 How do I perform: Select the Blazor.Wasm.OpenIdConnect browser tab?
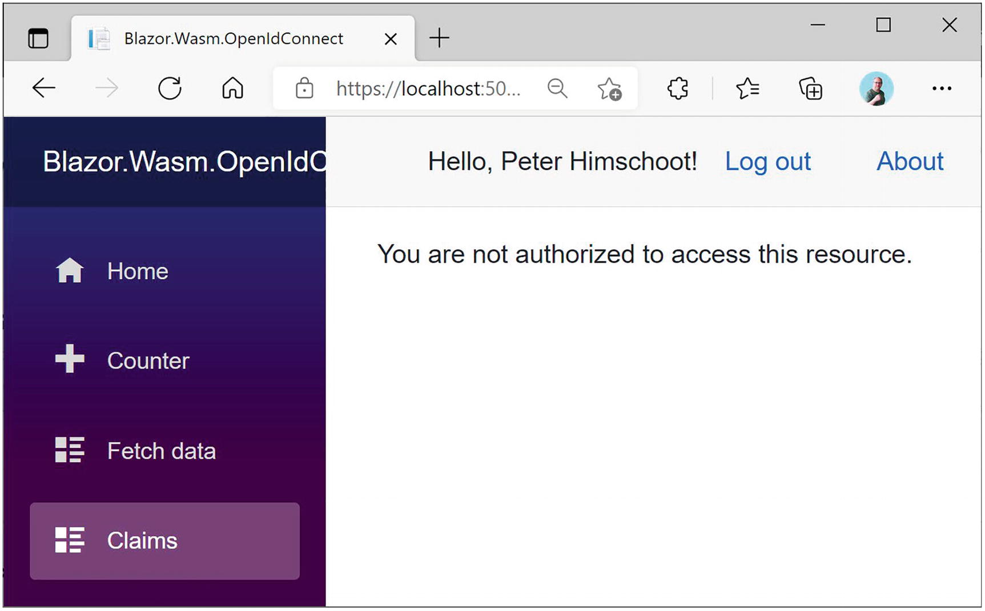coord(234,39)
